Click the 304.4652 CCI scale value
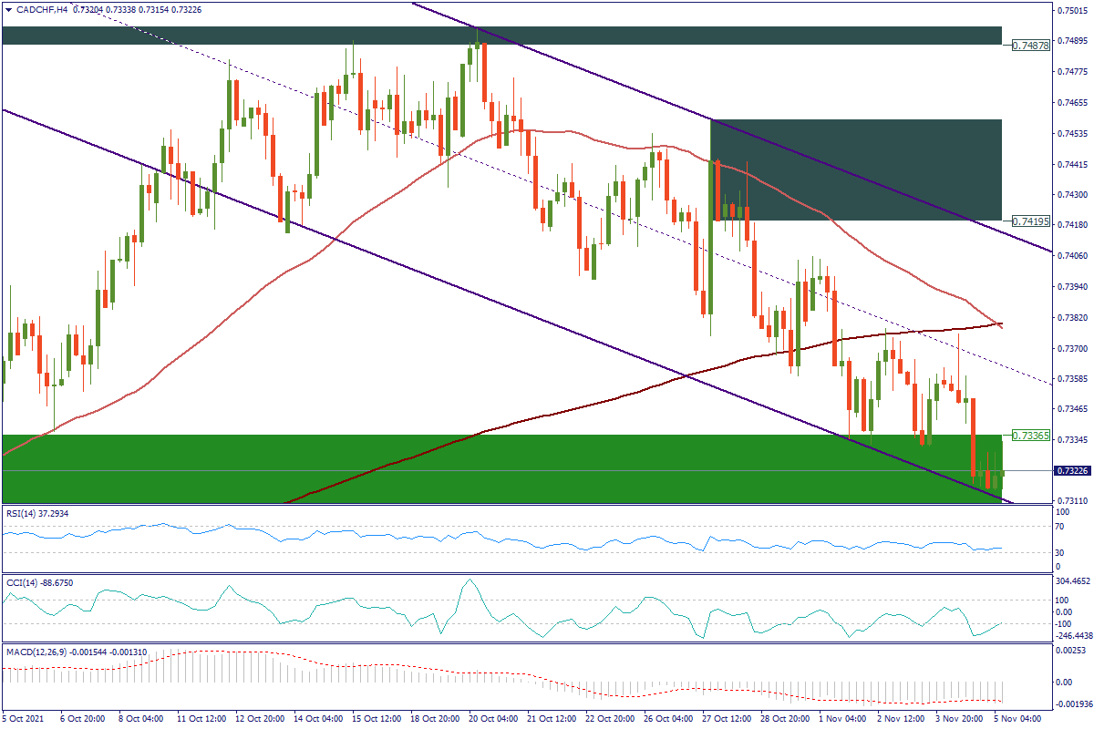The width and height of the screenshot is (1094, 729). [x=1074, y=580]
